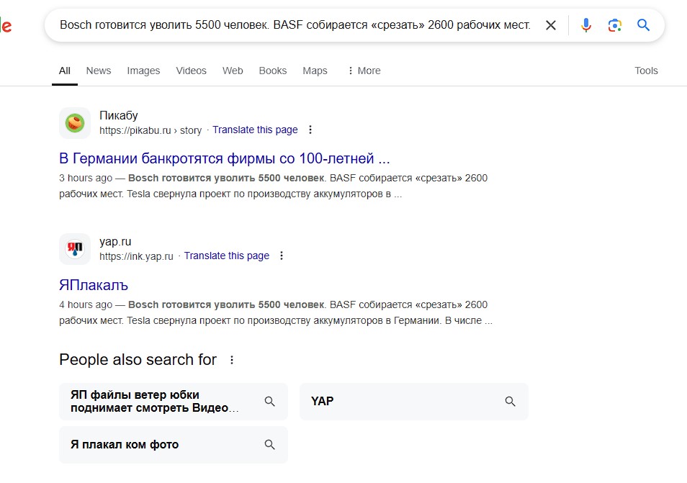
Task: Click the yap.ru site favicon
Action: click(x=75, y=249)
